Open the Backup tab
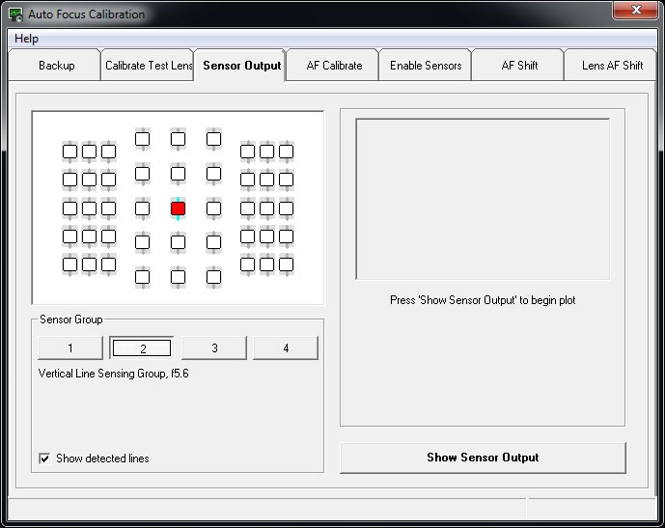665x528 pixels. (56, 66)
